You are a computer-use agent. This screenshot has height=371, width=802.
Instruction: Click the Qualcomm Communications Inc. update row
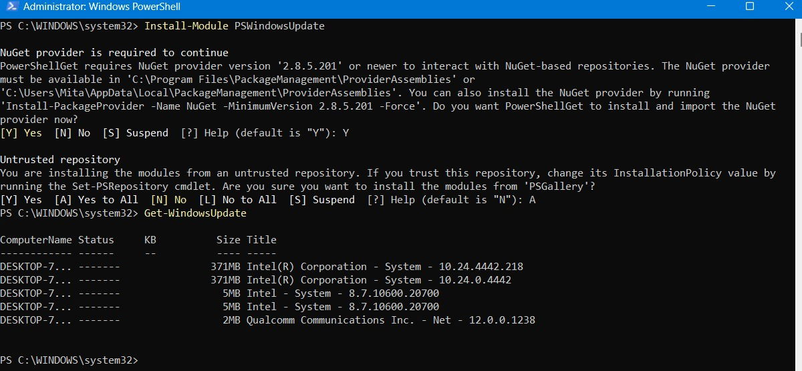tap(391, 320)
